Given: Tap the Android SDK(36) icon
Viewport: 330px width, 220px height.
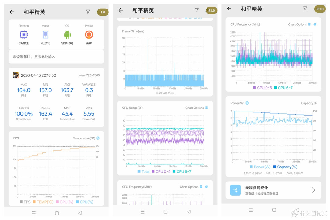Looking at the screenshot, I should tap(67, 35).
